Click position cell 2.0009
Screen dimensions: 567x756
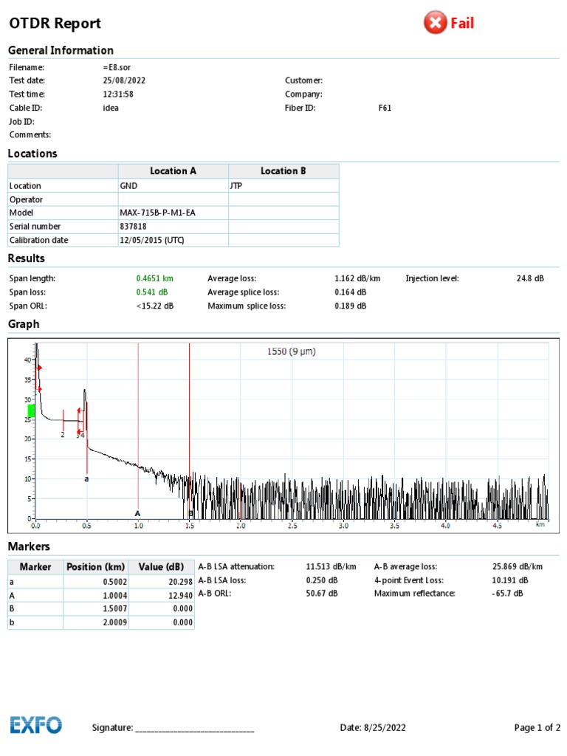(x=95, y=622)
